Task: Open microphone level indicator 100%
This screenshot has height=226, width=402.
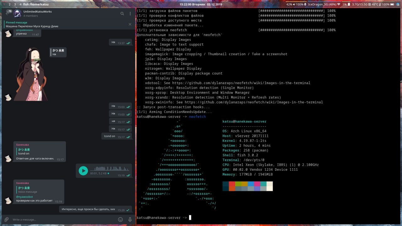Action: [x=301, y=4]
